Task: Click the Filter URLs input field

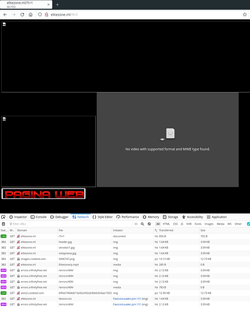Action: click(x=70, y=224)
